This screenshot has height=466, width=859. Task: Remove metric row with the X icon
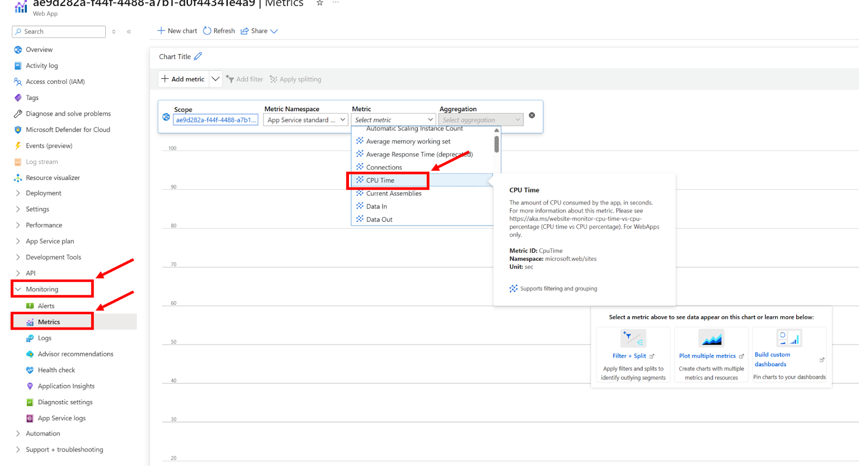tap(532, 115)
